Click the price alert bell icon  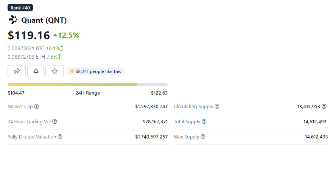coord(36,71)
